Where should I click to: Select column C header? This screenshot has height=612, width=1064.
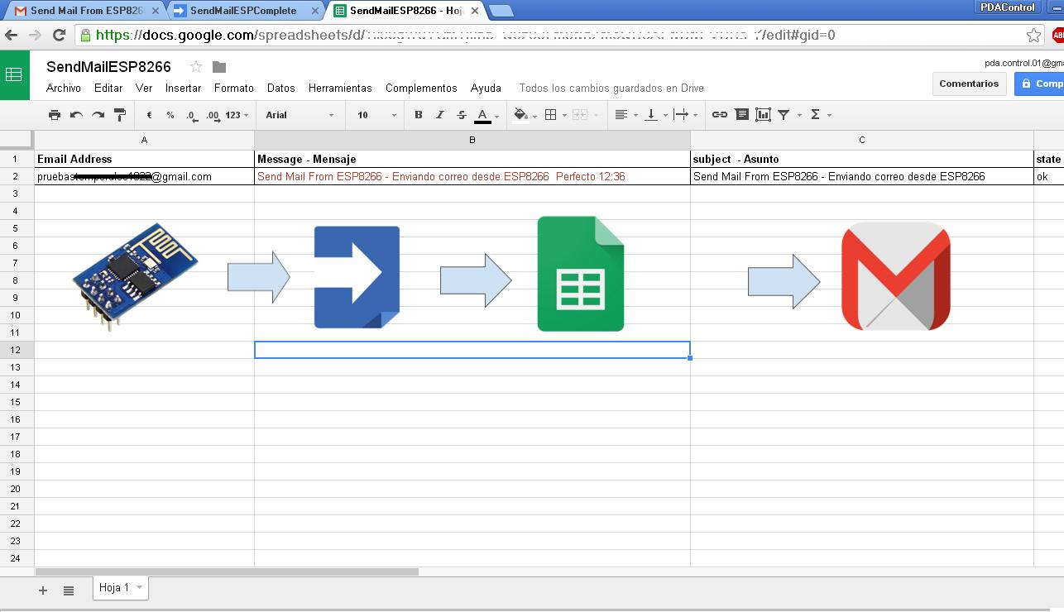point(861,140)
